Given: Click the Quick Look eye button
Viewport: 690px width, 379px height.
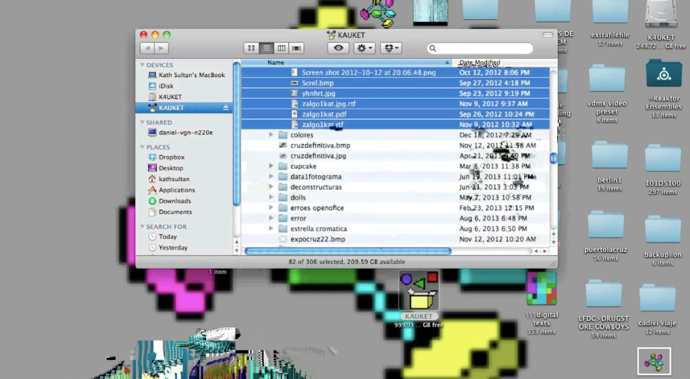Looking at the screenshot, I should tap(338, 48).
